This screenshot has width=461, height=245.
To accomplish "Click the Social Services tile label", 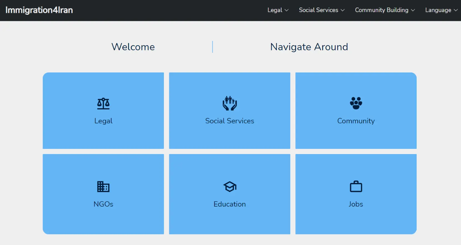I will pyautogui.click(x=229, y=121).
